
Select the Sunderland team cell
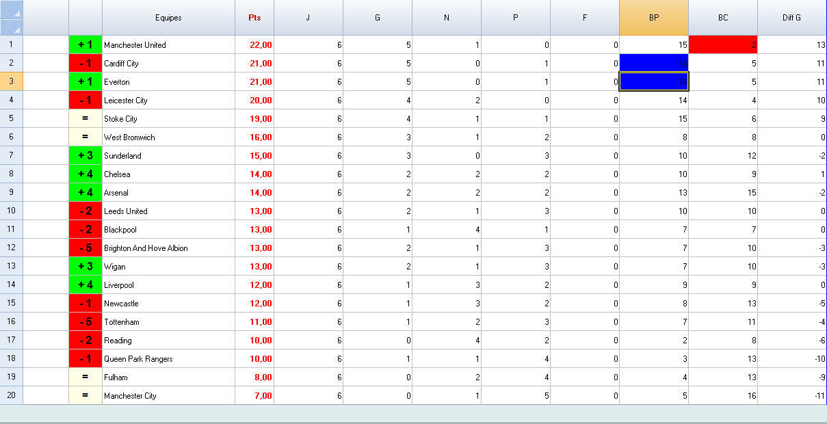pos(168,155)
